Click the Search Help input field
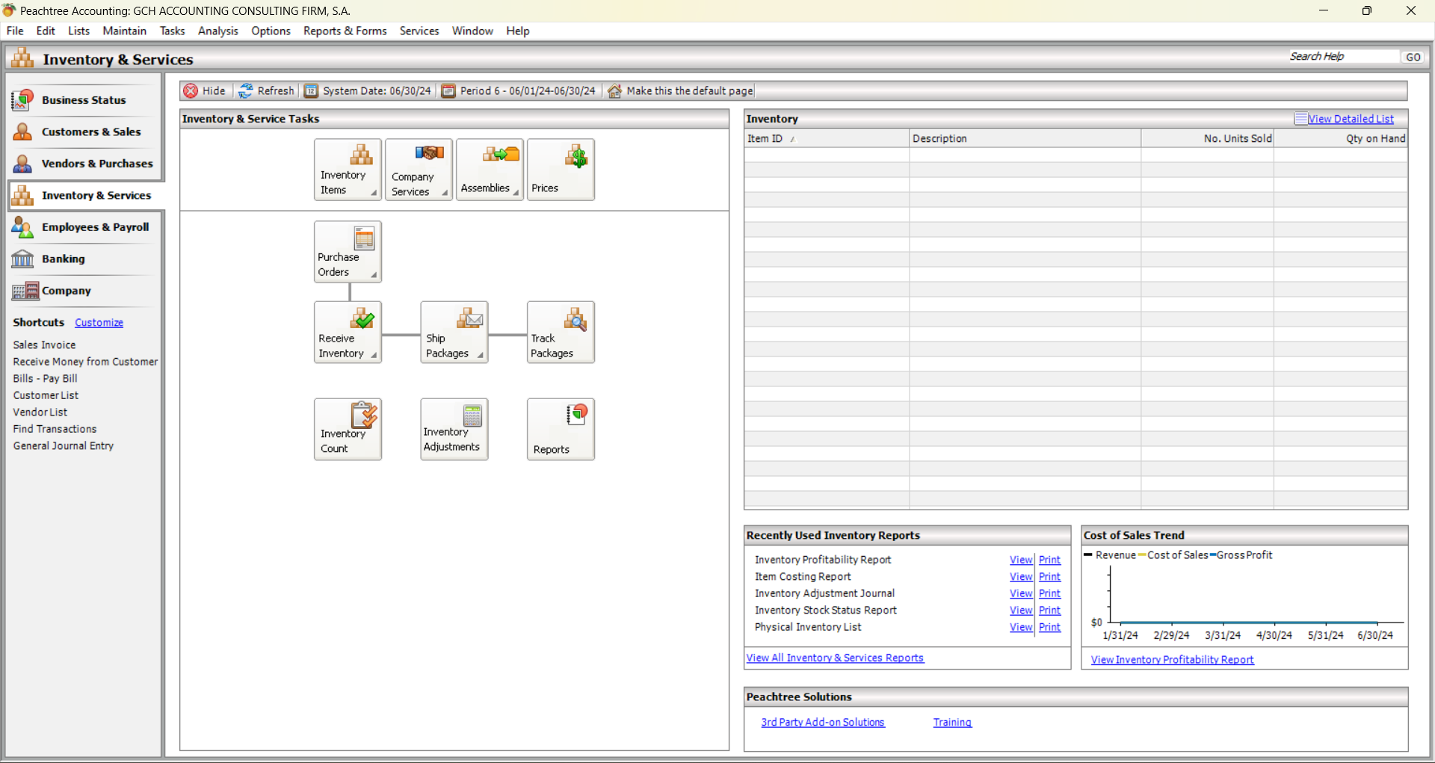 [1342, 57]
